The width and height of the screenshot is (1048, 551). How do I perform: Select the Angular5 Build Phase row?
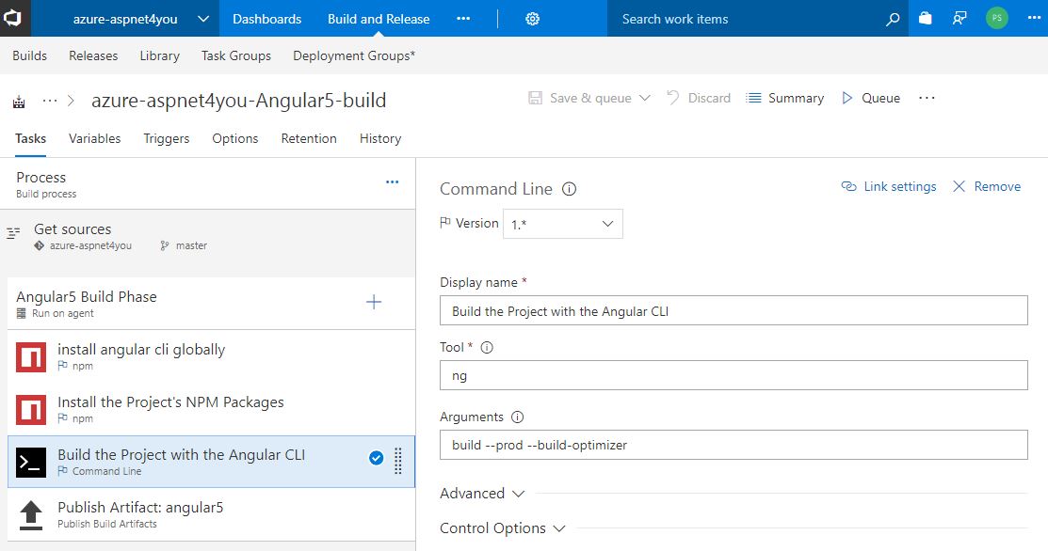211,304
